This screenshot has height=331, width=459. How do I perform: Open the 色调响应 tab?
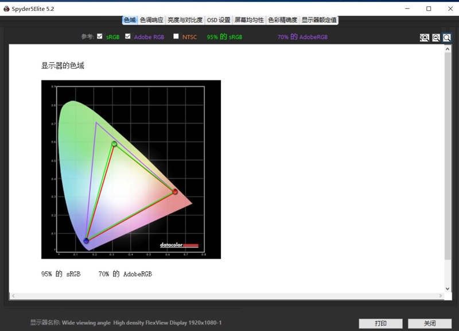tap(151, 20)
